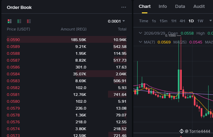Viewport: 213px width, 137px height.
Task: Expand more time intervals after 1W
Action: (x=210, y=21)
